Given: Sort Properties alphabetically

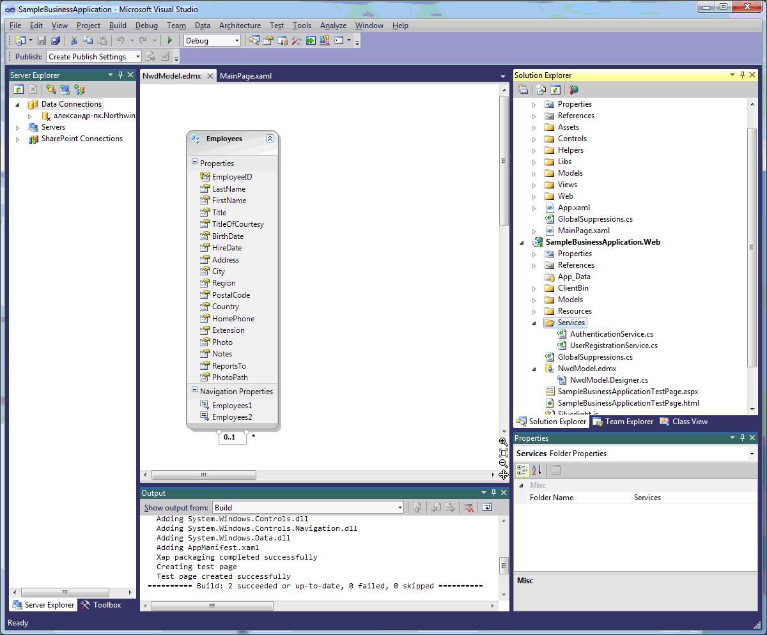Looking at the screenshot, I should tap(537, 470).
